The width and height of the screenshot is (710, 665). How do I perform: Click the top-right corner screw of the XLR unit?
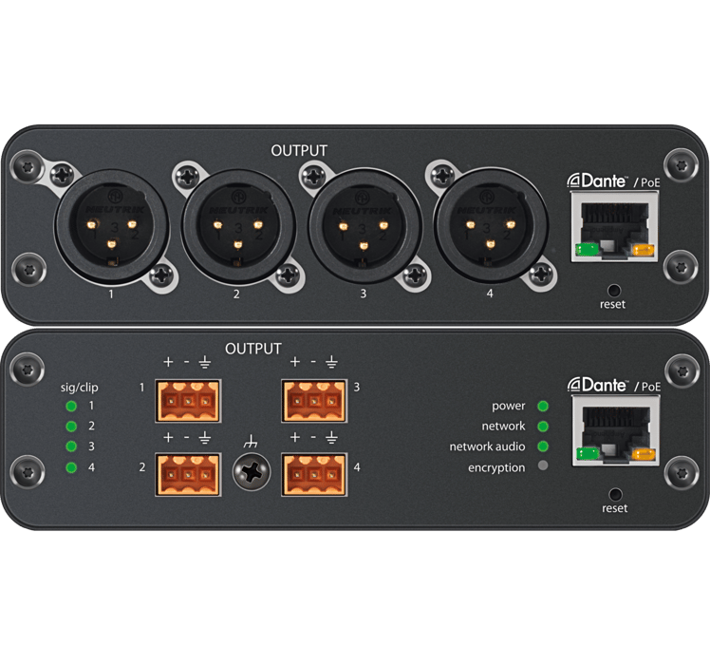pos(682,166)
